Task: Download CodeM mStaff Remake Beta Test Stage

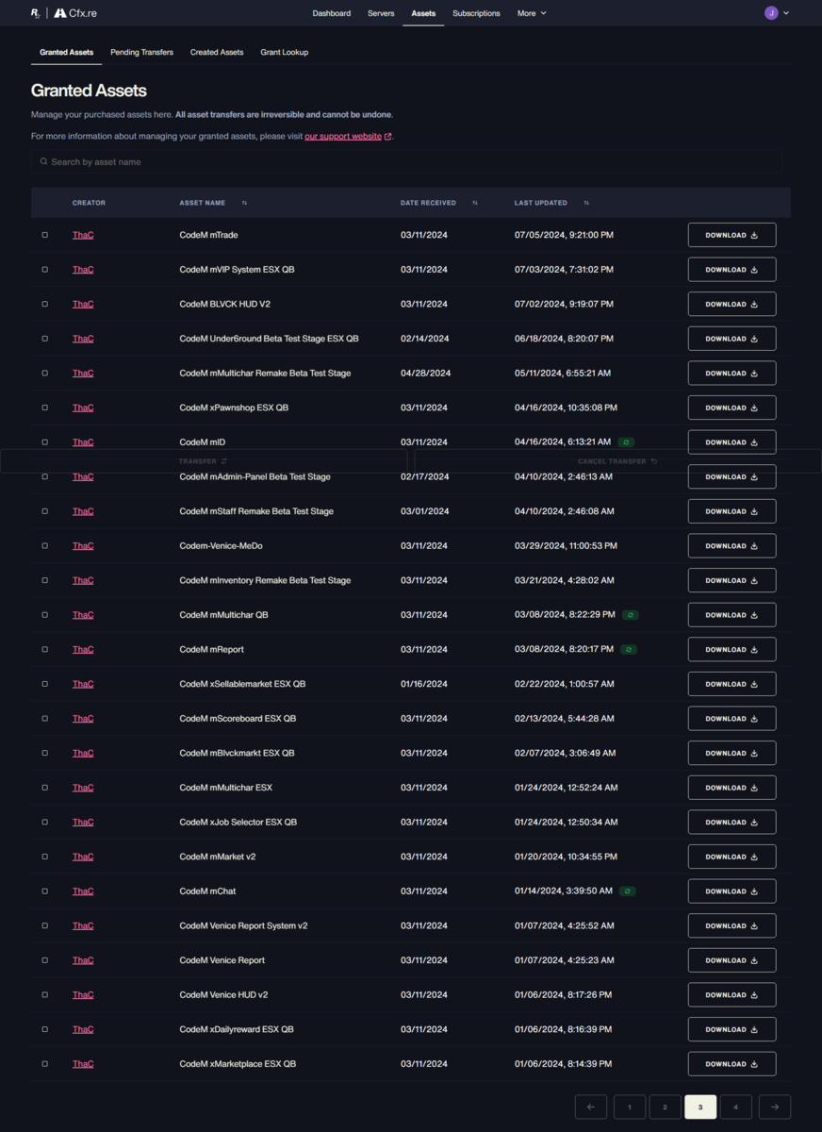Action: pyautogui.click(x=732, y=511)
